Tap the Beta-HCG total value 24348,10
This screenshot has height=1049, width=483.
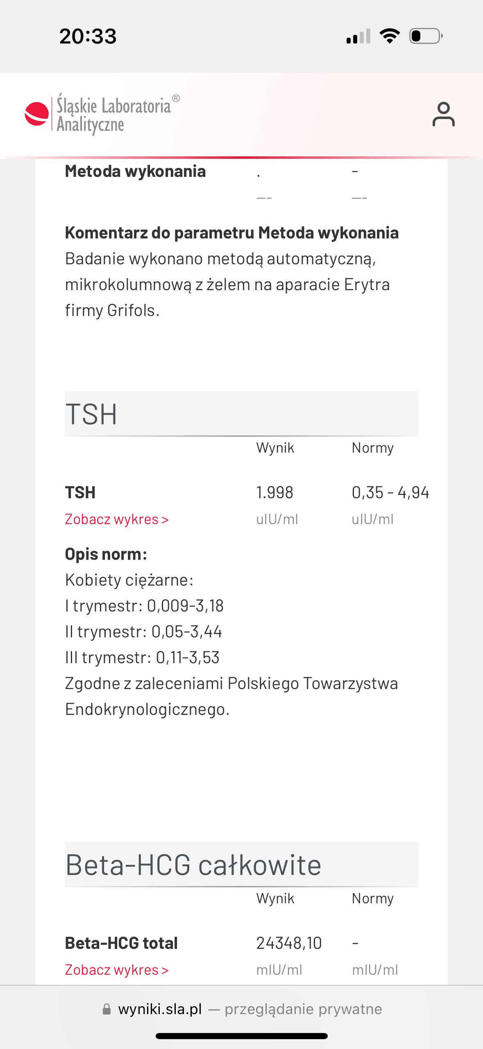click(289, 943)
